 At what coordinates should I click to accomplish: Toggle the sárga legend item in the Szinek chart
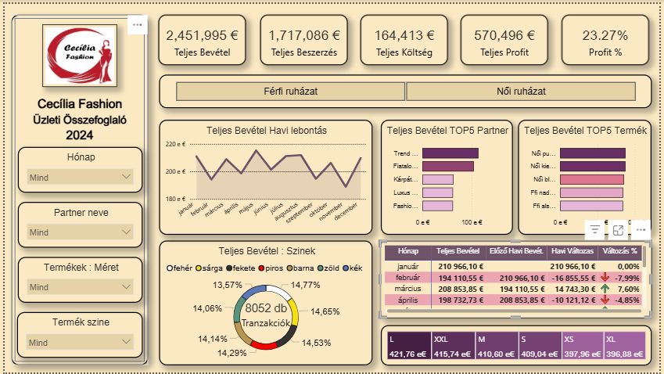209,268
